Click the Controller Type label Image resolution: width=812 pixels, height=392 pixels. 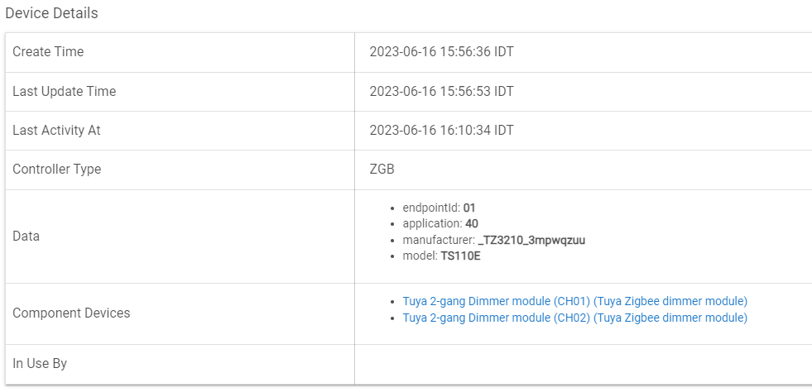coord(56,169)
